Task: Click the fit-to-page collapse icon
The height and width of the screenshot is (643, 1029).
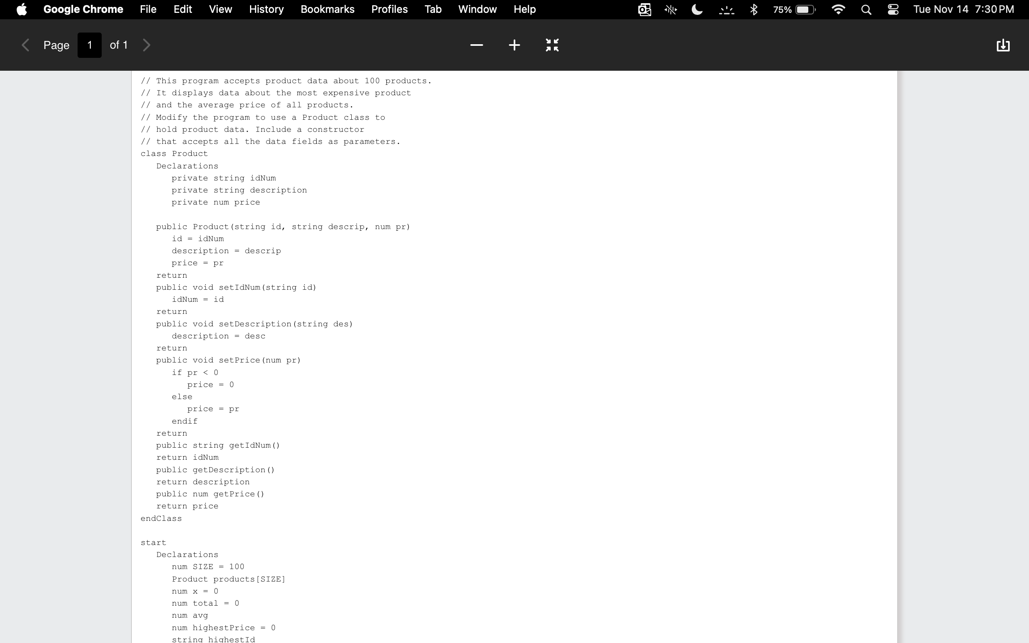Action: tap(552, 45)
